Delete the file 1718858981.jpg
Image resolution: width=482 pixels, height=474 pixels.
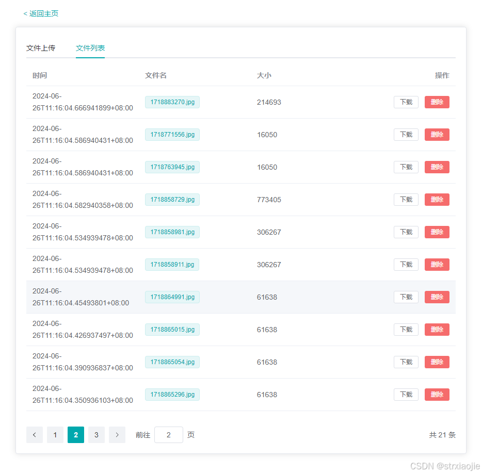(x=437, y=232)
